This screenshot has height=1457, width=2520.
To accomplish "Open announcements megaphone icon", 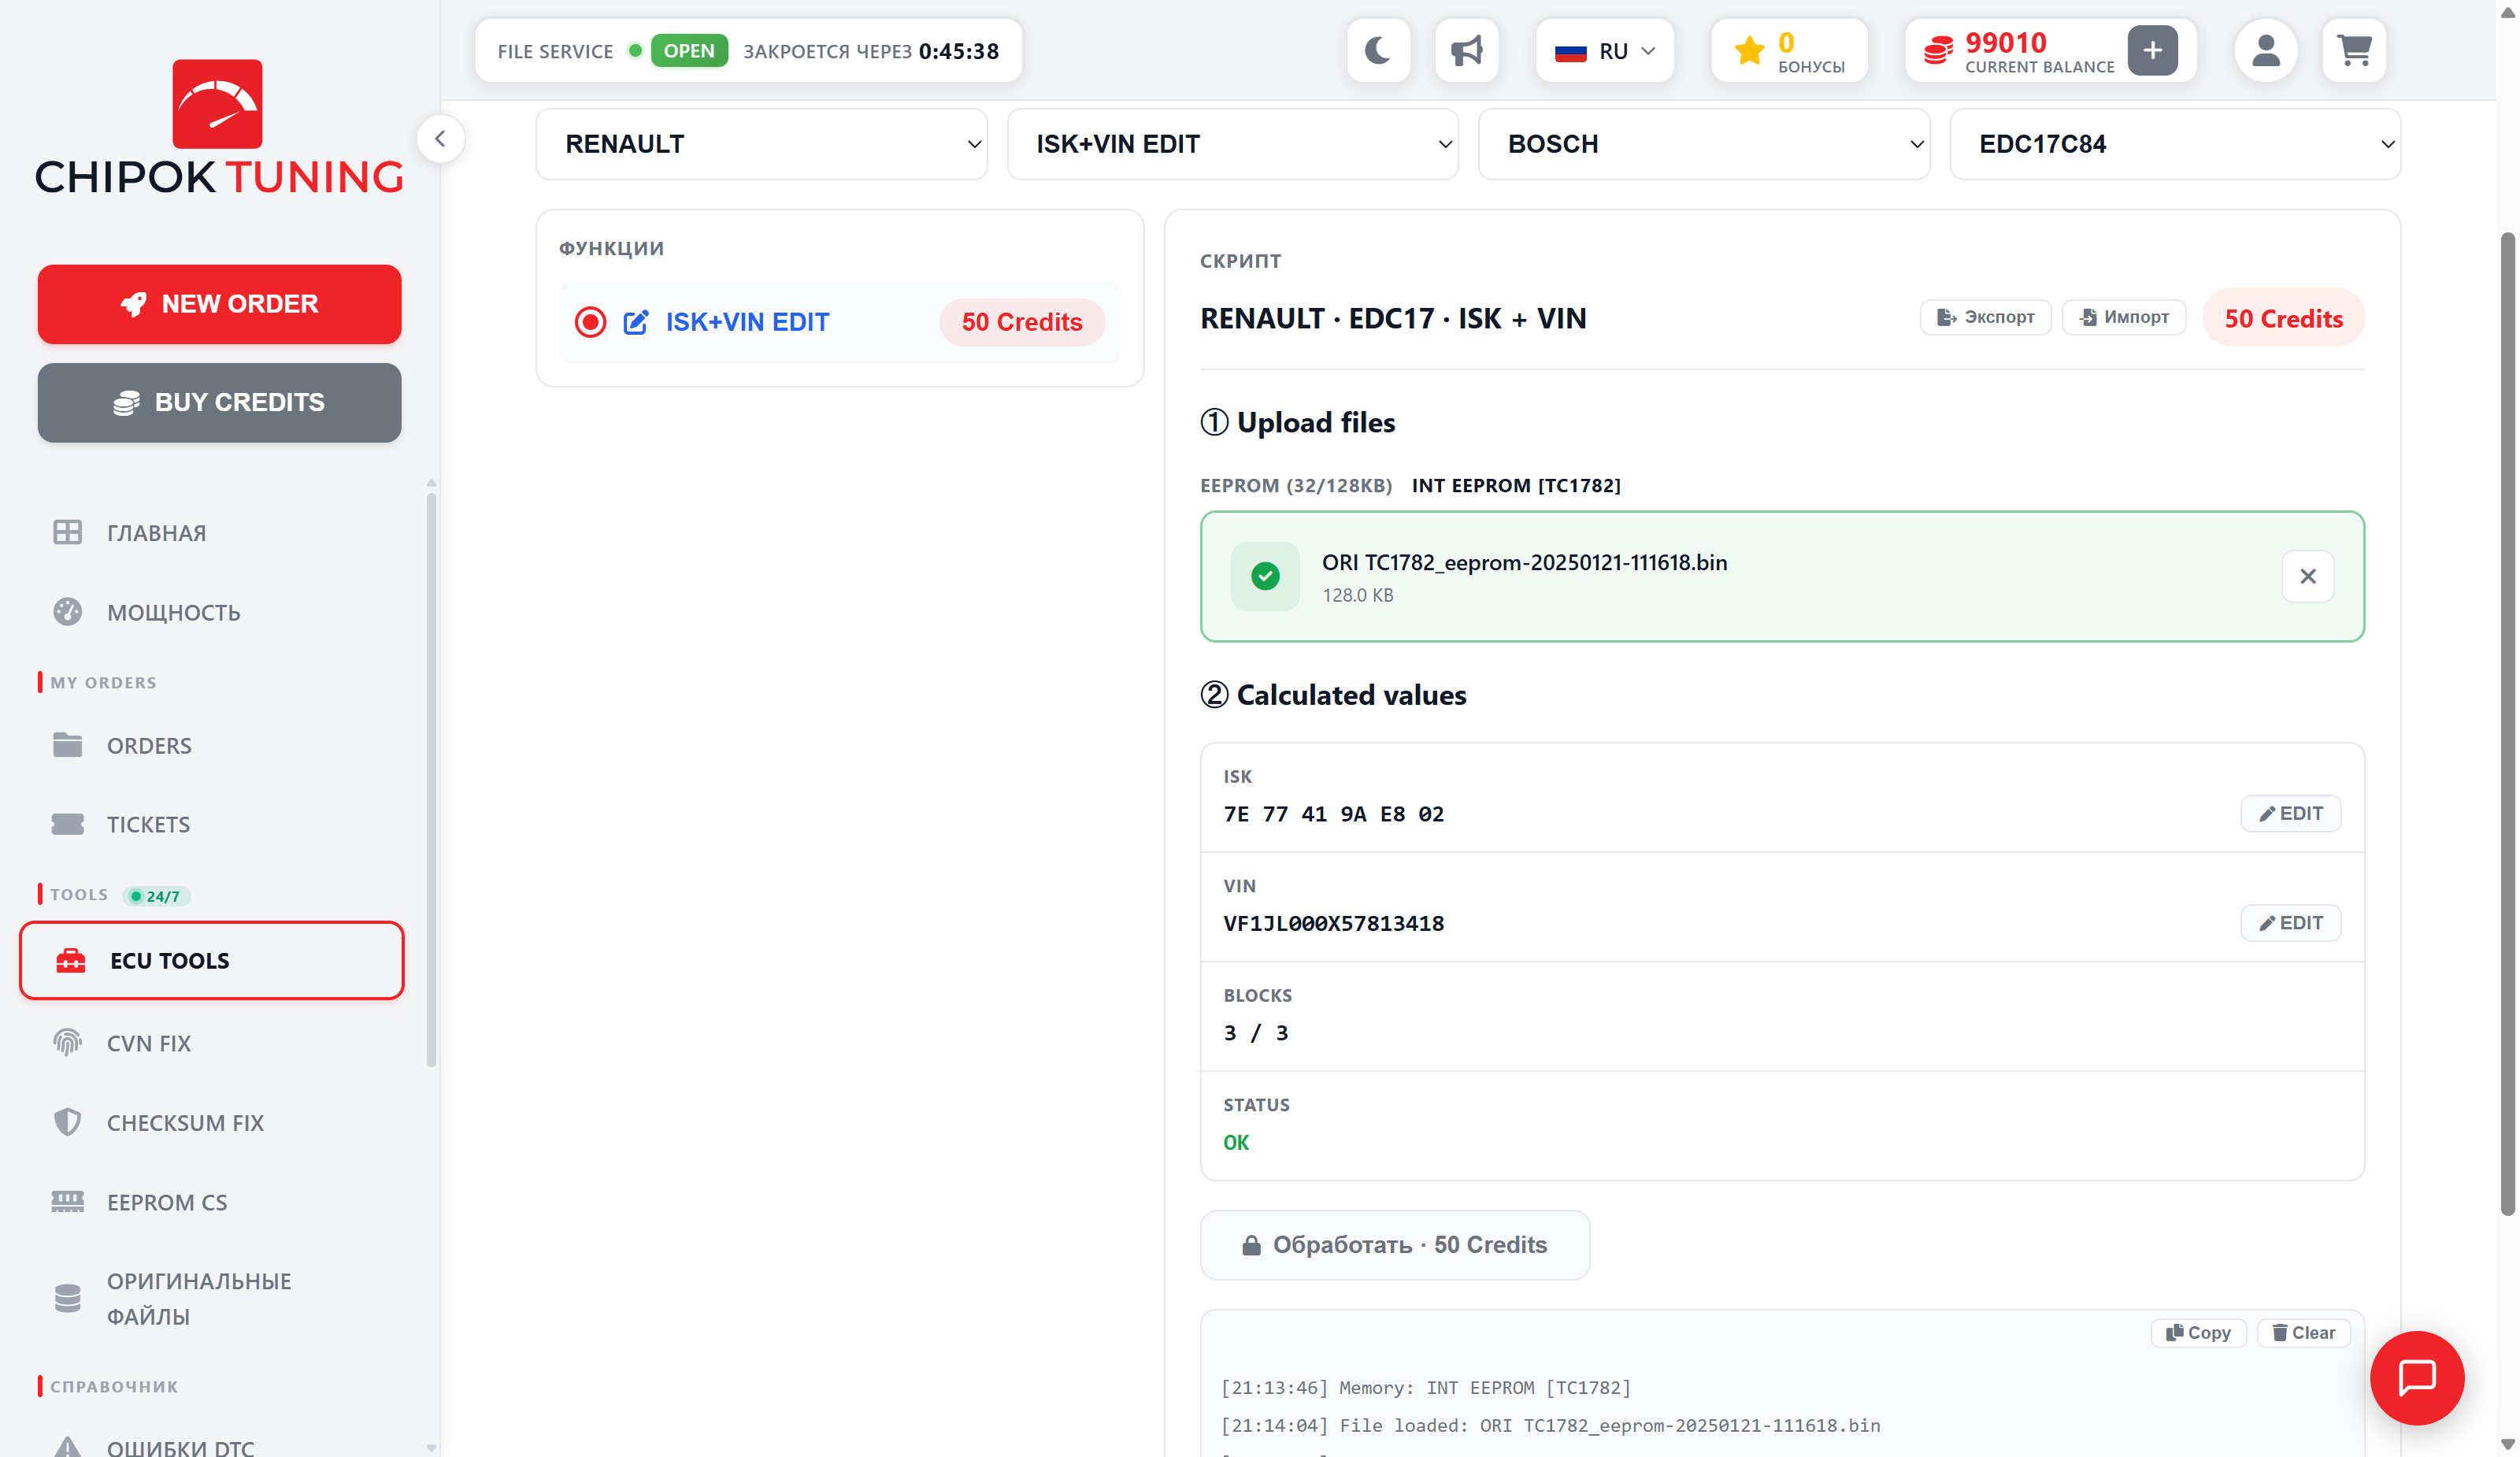I will click(x=1466, y=50).
